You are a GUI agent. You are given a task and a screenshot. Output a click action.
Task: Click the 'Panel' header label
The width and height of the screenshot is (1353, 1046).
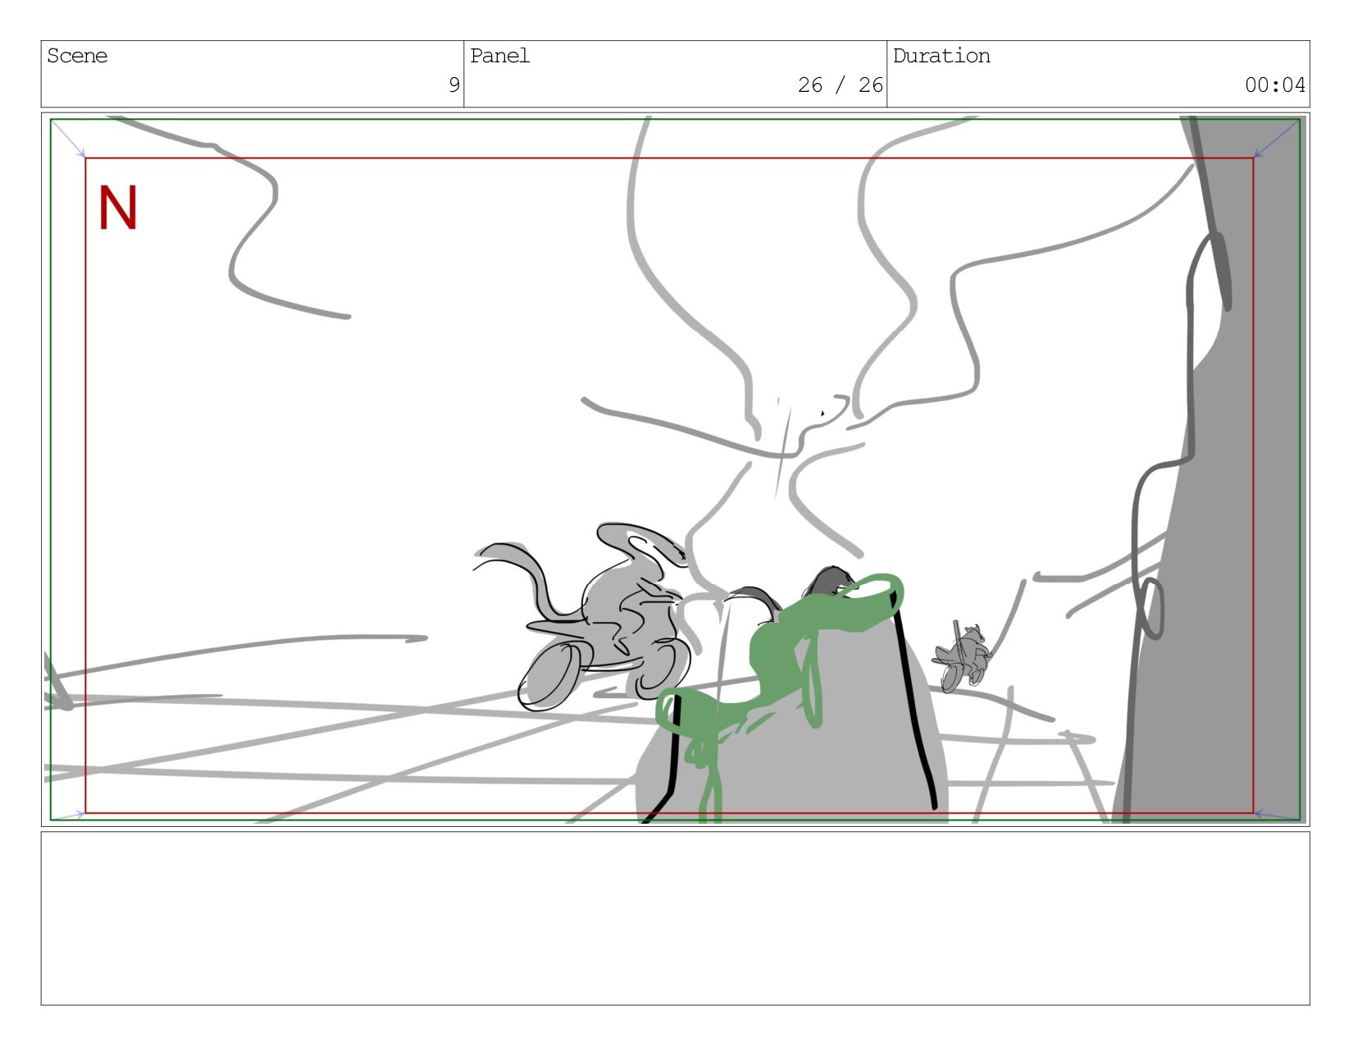click(499, 56)
